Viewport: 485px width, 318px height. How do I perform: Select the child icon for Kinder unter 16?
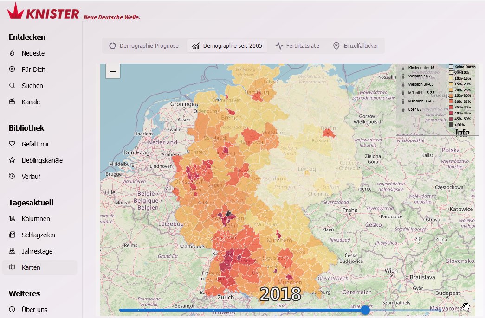(403, 68)
